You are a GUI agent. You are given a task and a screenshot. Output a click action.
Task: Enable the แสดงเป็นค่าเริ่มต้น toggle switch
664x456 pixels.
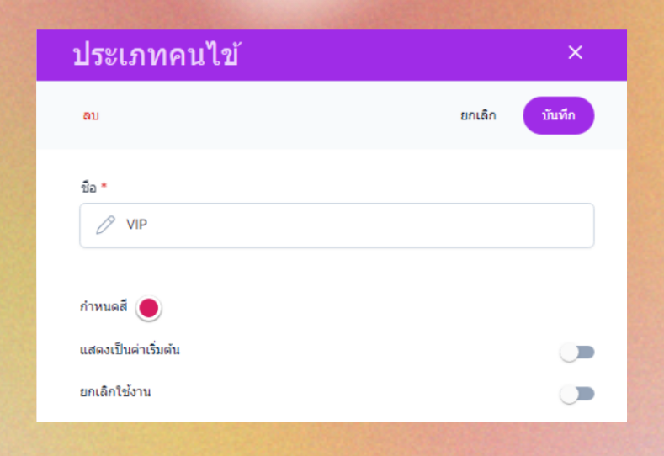pos(576,353)
